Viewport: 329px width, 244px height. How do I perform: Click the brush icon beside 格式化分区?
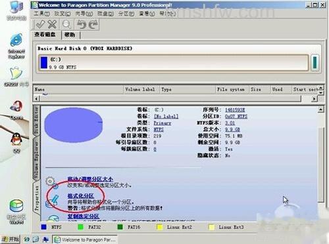(x=52, y=201)
